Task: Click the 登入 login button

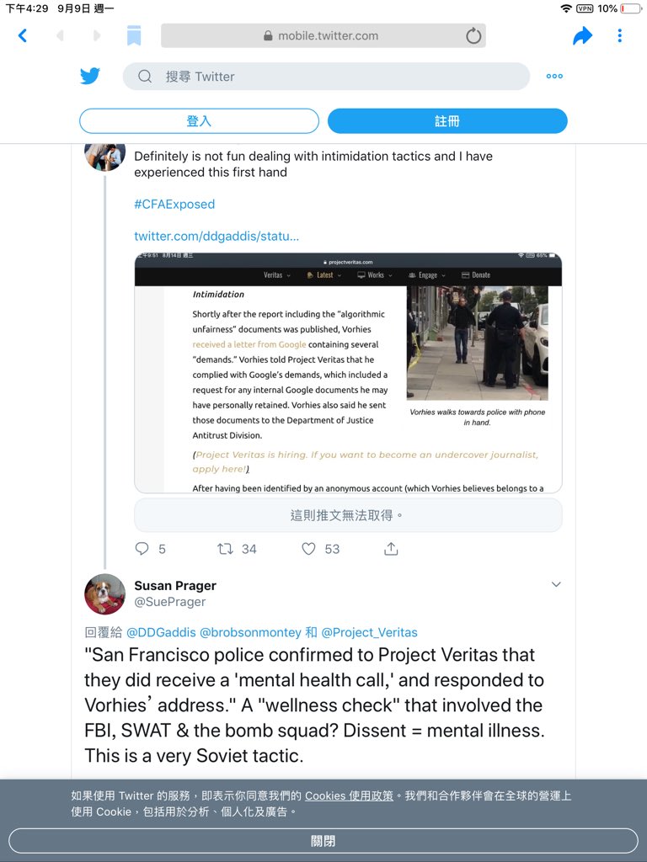Action: (x=199, y=121)
